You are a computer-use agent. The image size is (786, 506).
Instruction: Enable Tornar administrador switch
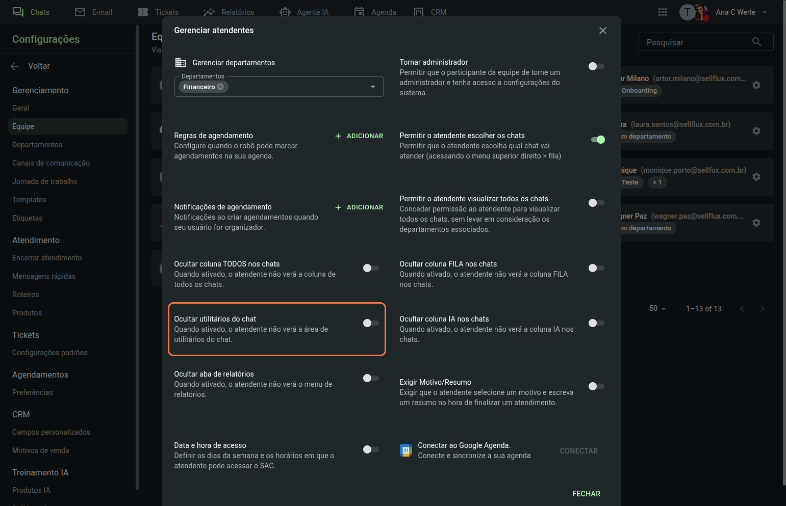tap(596, 66)
